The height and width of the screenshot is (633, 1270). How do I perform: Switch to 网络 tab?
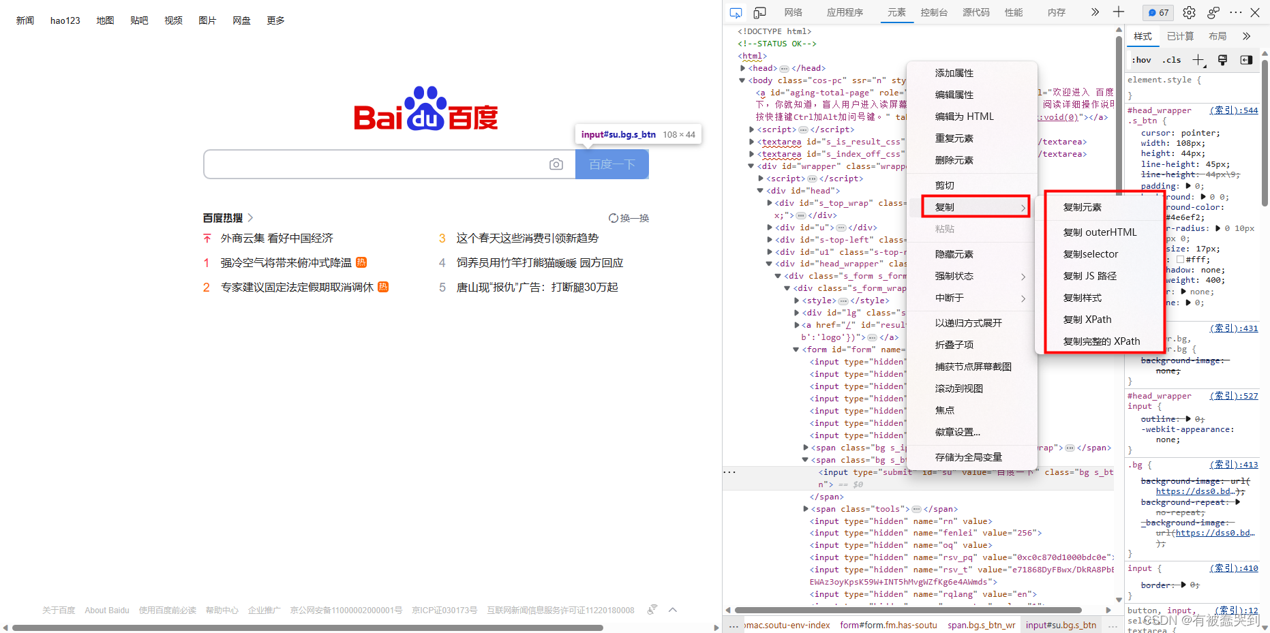pos(793,12)
